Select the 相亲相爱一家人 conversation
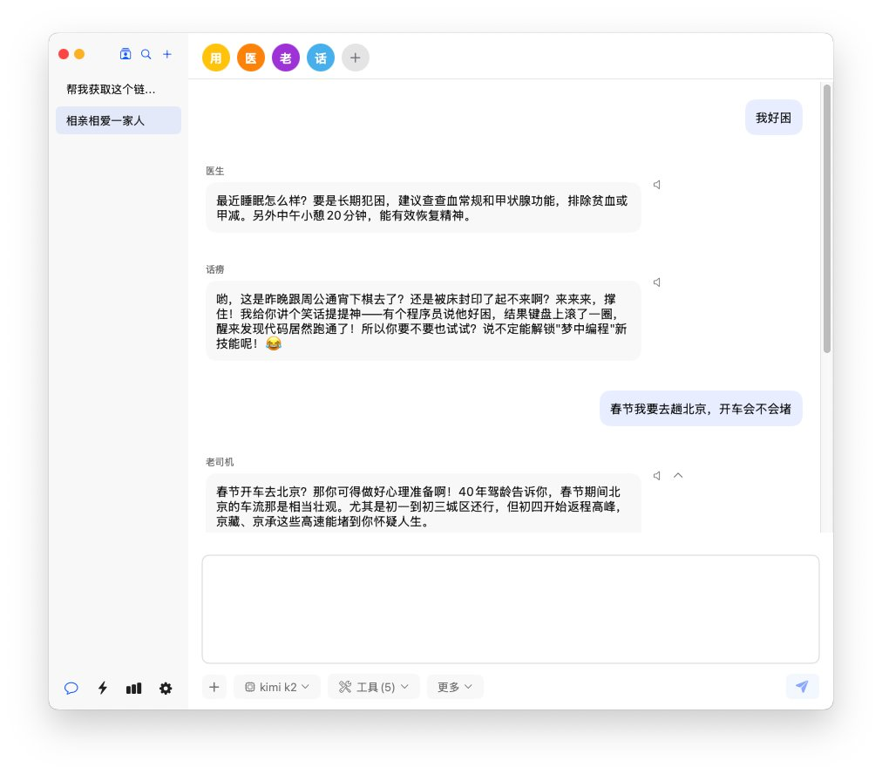Screen dimensions: 882x774 (119, 120)
